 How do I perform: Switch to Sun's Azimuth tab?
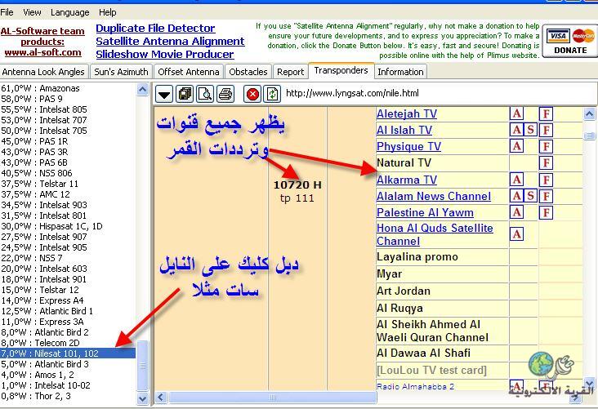pos(121,72)
